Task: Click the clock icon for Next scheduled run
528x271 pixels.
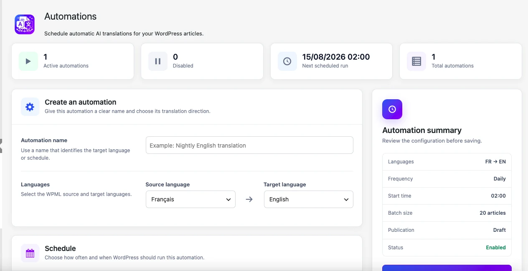Action: pyautogui.click(x=287, y=61)
